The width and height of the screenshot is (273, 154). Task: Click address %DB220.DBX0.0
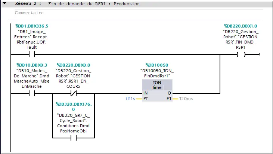[73, 65]
